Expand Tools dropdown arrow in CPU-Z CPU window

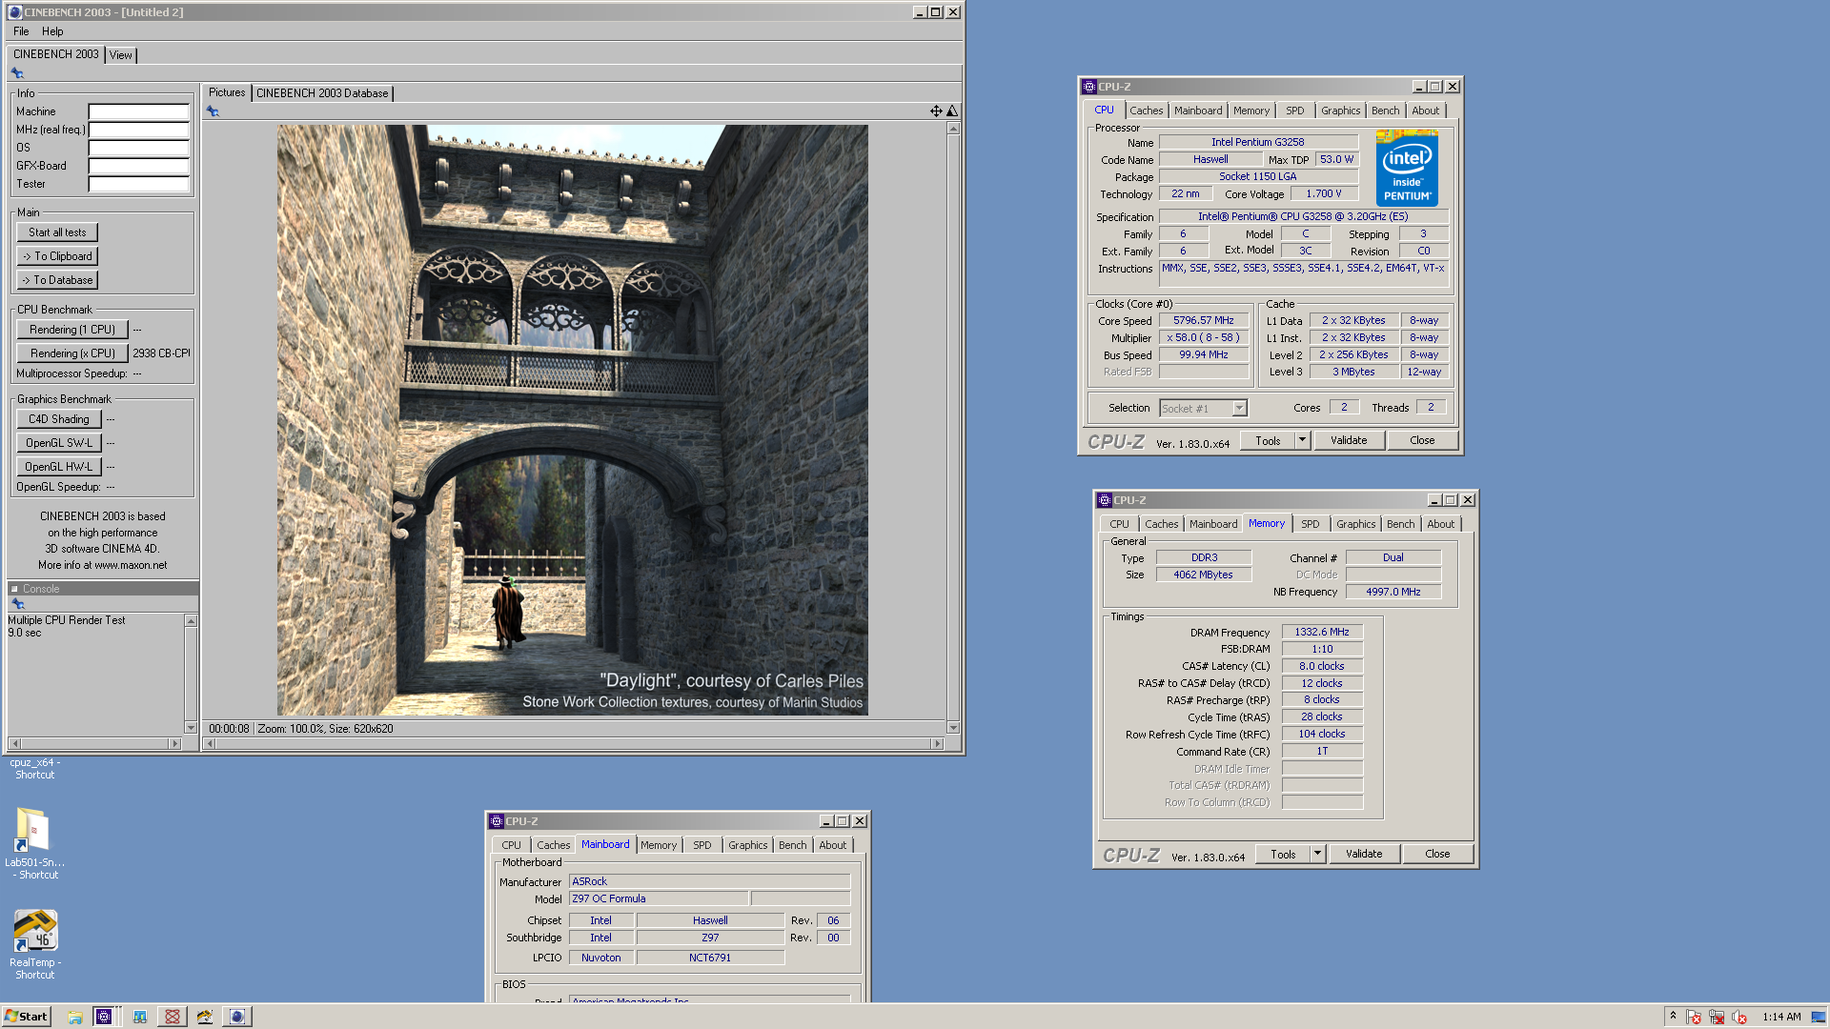click(x=1302, y=440)
